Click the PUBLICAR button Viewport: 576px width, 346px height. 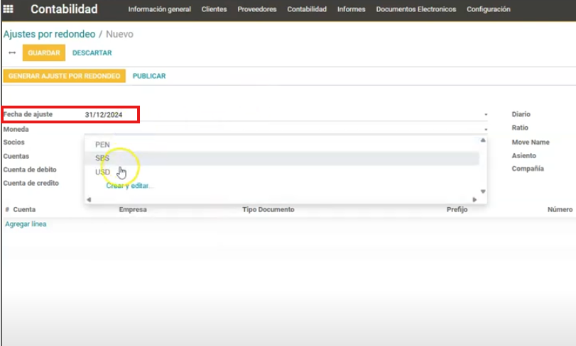tap(149, 76)
